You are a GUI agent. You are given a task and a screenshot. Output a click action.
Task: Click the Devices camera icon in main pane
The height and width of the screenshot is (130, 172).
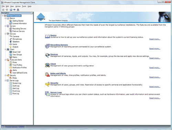[x=47, y=55]
